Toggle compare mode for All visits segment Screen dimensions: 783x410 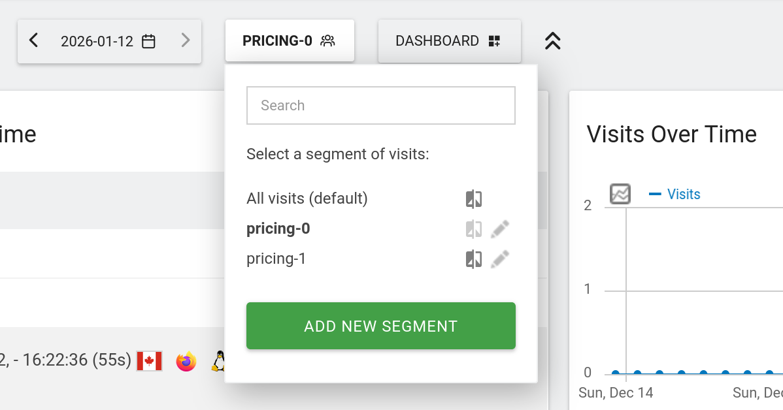pyautogui.click(x=474, y=198)
